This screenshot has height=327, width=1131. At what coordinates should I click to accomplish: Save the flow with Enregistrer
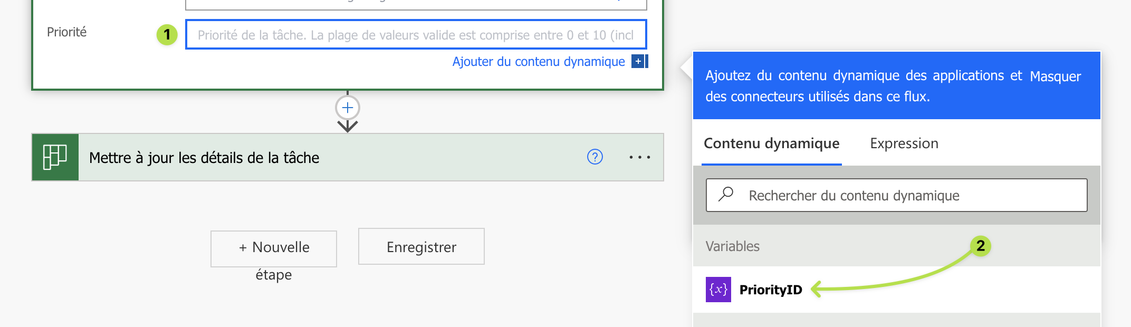pos(421,247)
